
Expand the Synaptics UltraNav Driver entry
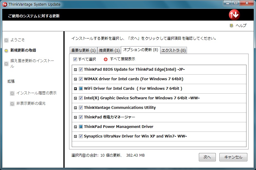[x=75, y=137]
